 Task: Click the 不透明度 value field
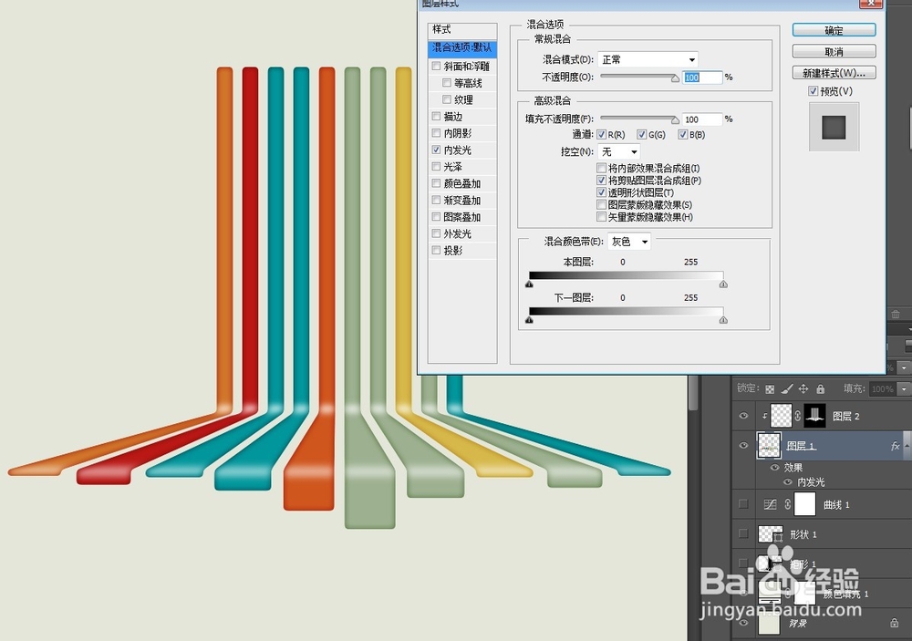click(702, 78)
